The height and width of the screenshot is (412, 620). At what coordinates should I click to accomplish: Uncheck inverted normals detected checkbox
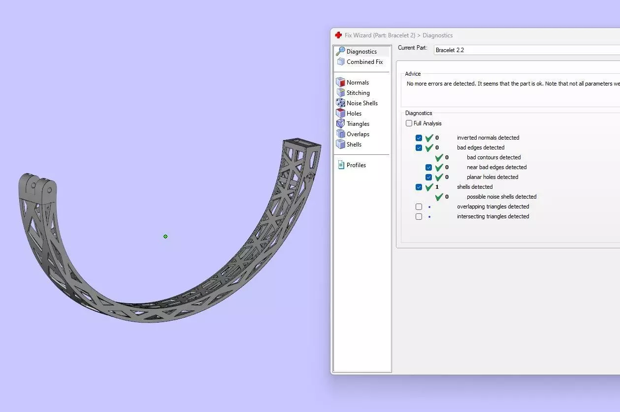pos(419,138)
